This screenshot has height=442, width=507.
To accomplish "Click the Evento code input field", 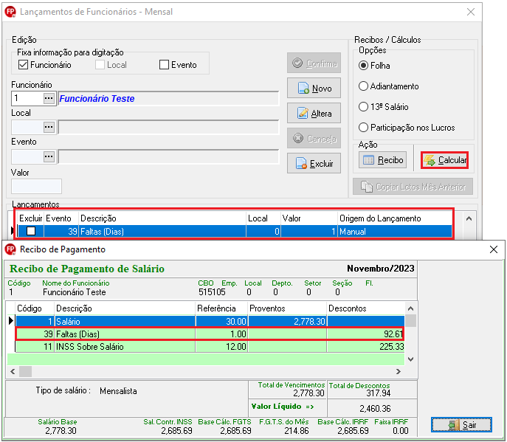I will (x=27, y=156).
